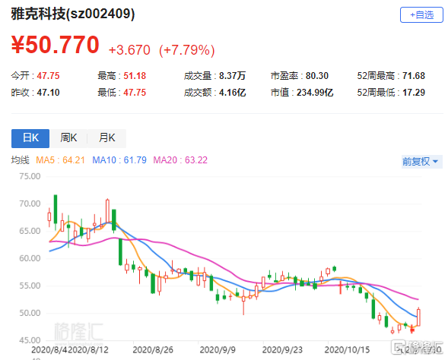Click 市盈率 value 80.30
The image size is (448, 360).
[x=317, y=76]
